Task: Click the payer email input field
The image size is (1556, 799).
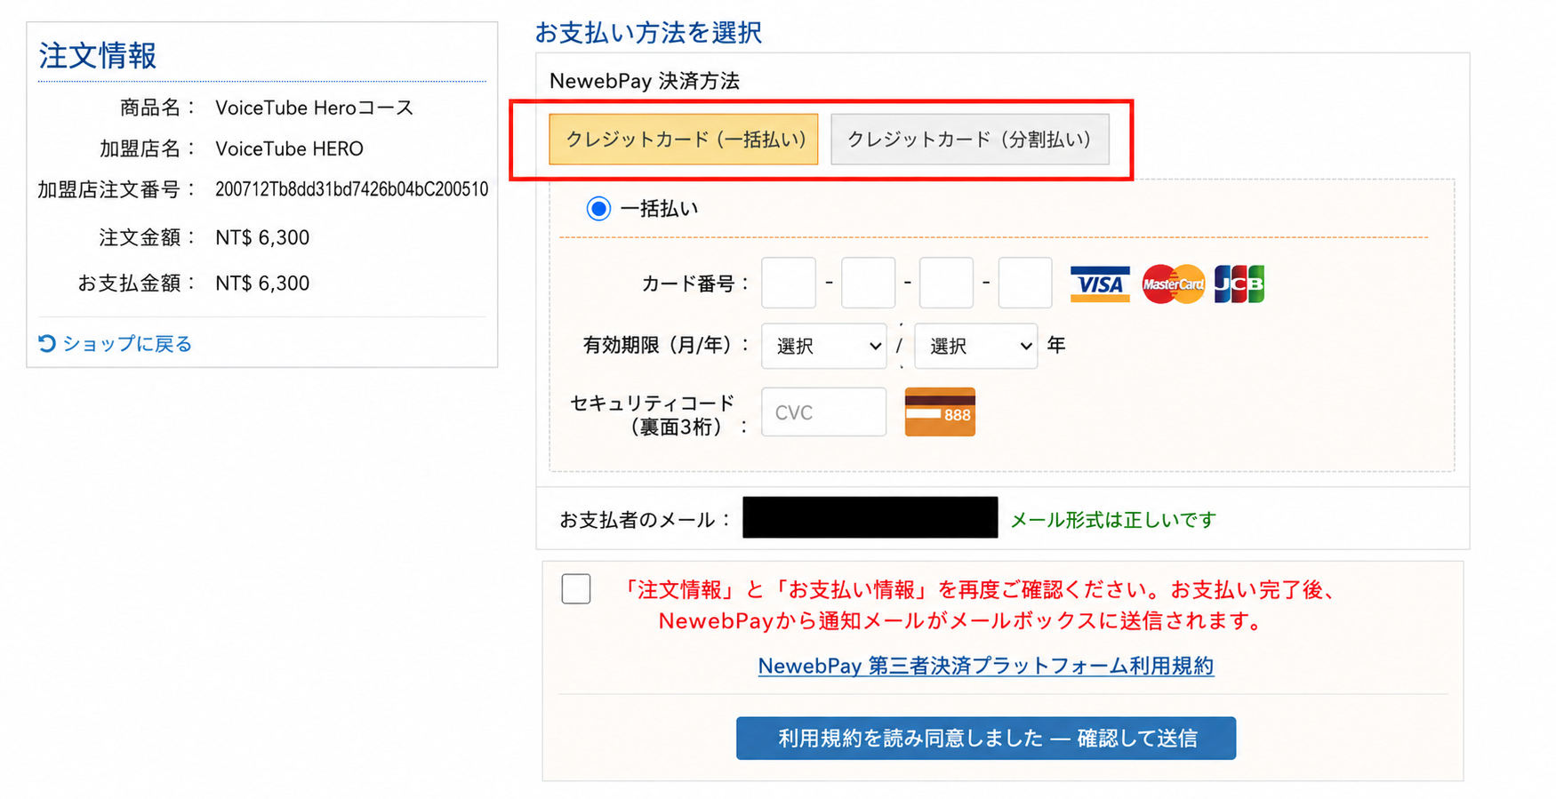Action: pyautogui.click(x=870, y=517)
